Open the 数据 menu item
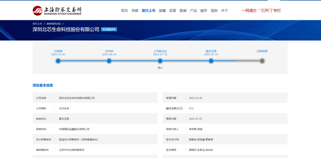 (x=183, y=11)
